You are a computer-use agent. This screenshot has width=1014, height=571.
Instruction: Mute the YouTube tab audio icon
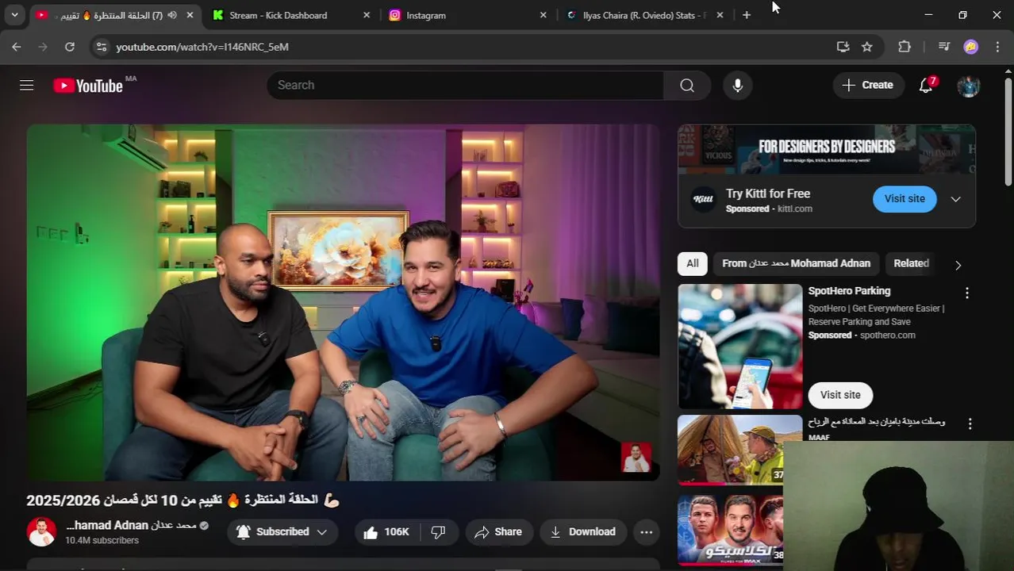pos(171,15)
